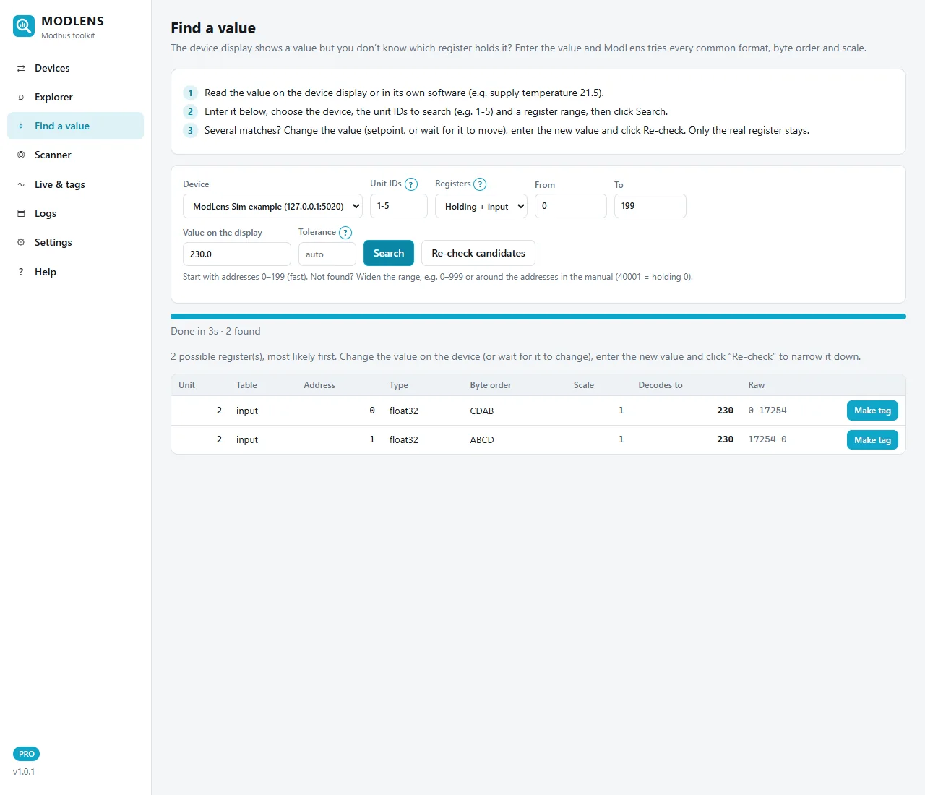
Task: Open the Registers 'Holding + input' dropdown
Action: pos(481,206)
